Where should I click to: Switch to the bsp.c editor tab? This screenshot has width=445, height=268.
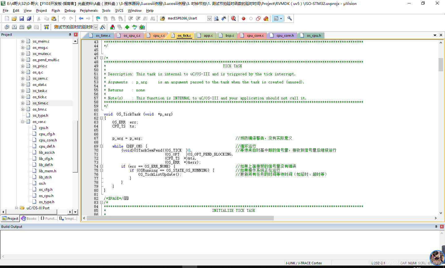click(227, 36)
